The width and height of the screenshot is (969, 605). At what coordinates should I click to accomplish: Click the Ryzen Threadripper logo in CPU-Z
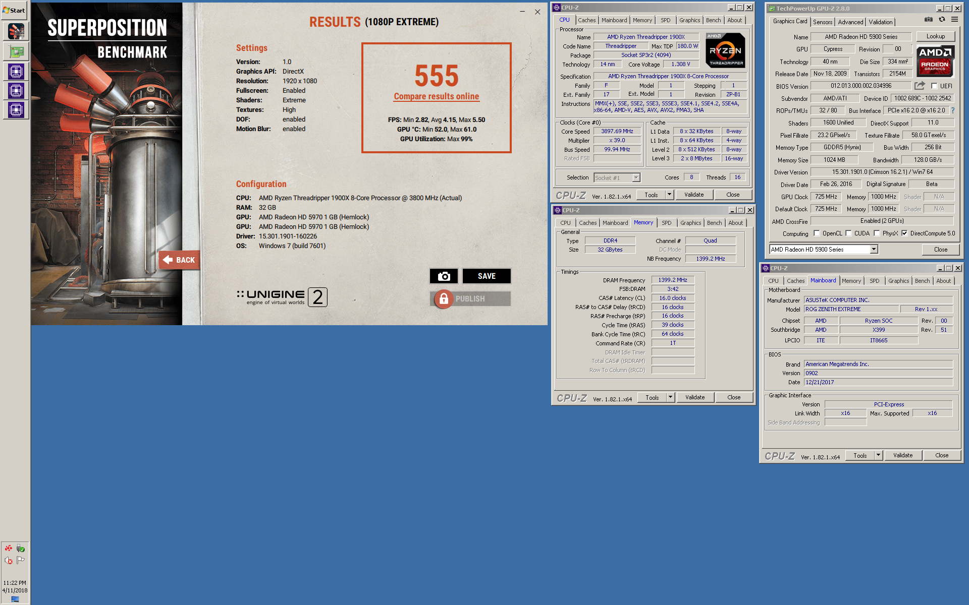[726, 50]
